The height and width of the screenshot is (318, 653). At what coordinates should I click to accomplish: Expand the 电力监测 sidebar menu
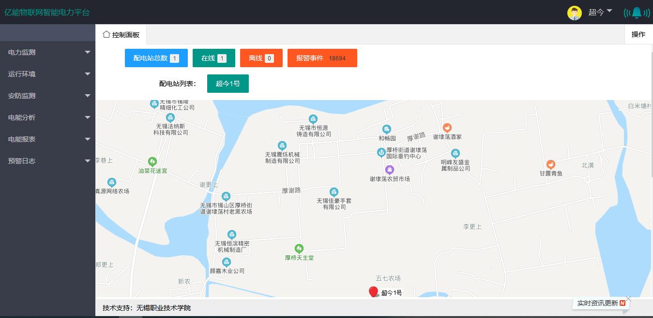click(47, 52)
